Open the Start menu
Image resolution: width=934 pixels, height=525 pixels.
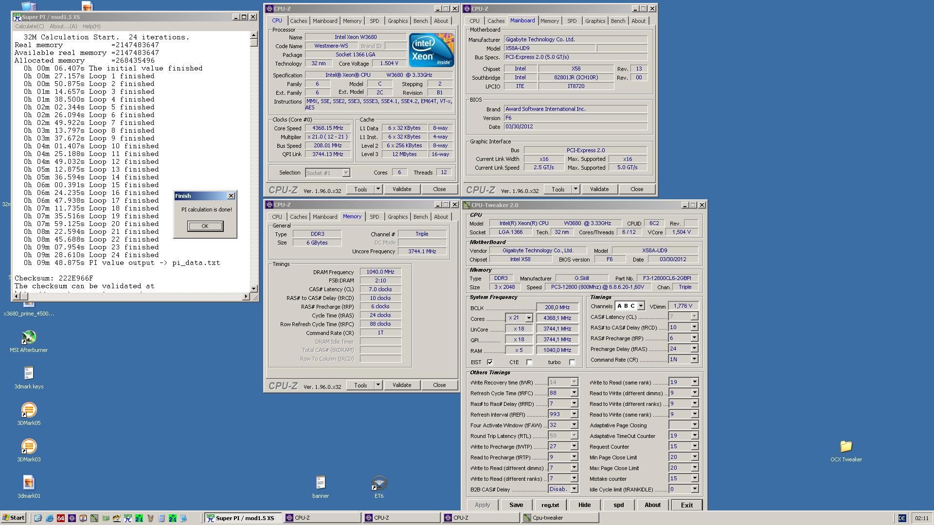pyautogui.click(x=14, y=518)
